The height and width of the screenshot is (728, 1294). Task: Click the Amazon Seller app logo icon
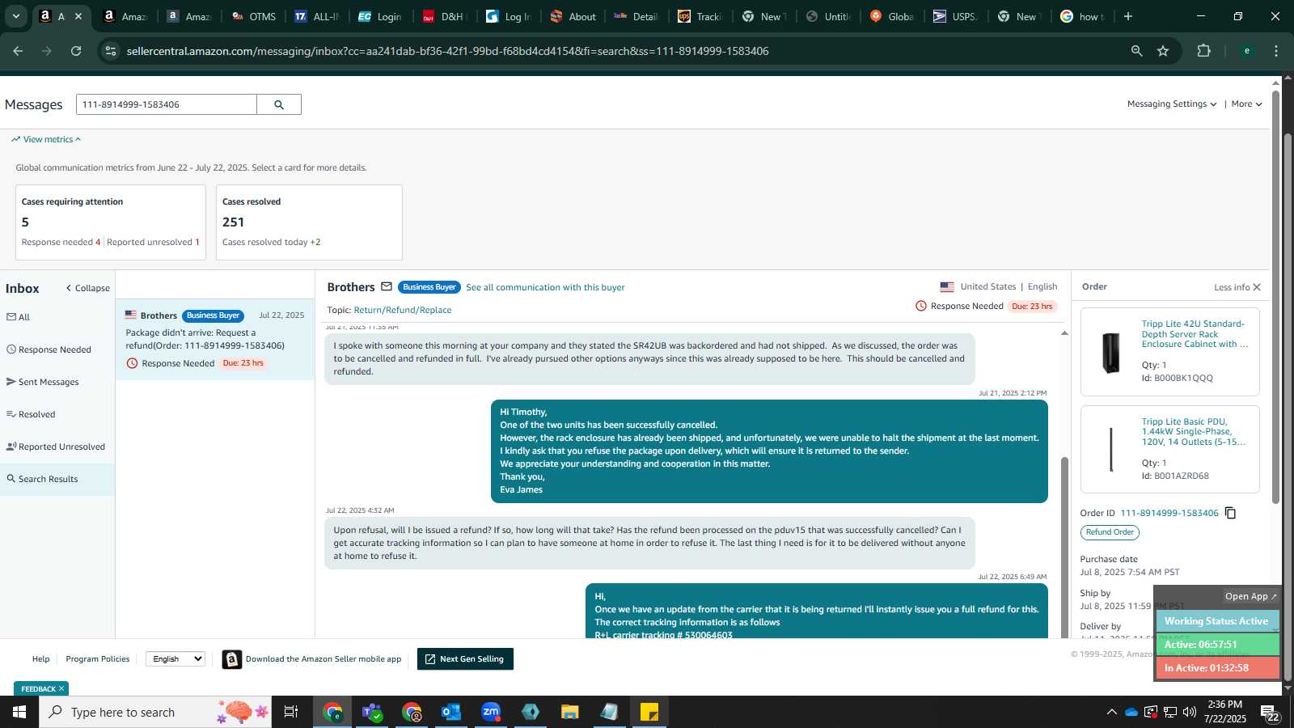(x=232, y=659)
